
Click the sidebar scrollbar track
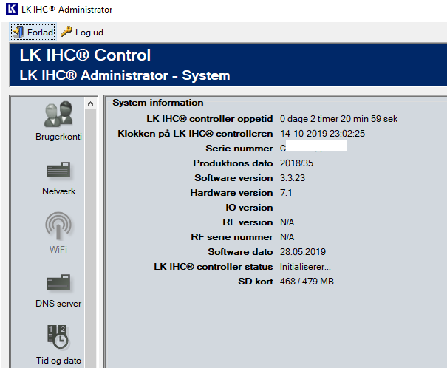[90, 238]
